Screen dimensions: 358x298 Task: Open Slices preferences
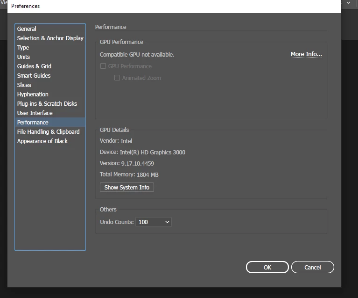click(x=50, y=85)
